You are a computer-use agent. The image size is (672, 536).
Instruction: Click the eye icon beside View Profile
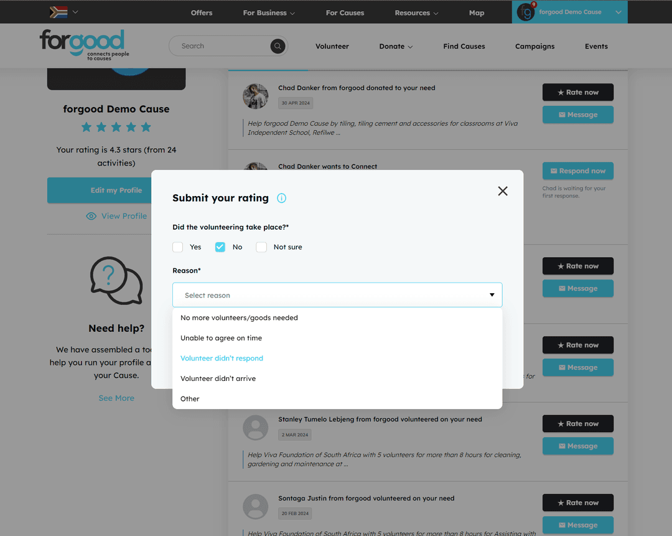91,216
